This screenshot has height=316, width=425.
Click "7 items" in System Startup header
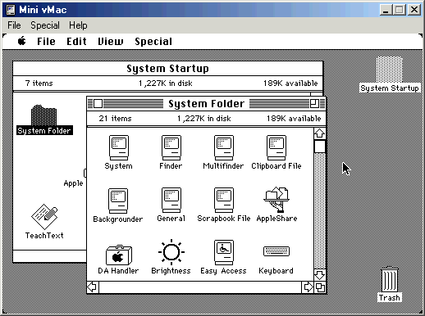click(x=39, y=84)
